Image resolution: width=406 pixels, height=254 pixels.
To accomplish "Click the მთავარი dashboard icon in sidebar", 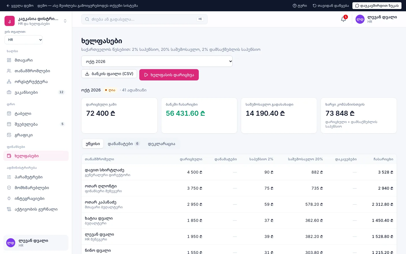I will [x=9, y=60].
